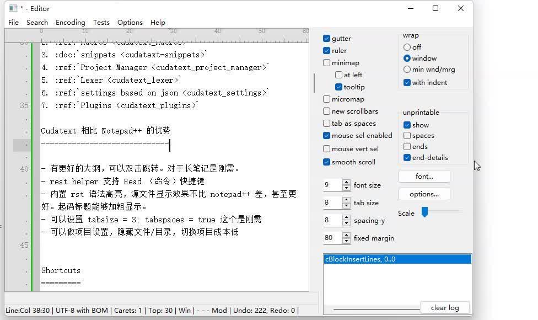Image resolution: width=538 pixels, height=320 pixels.
Task: Click the Scale slider handle
Action: (425, 211)
